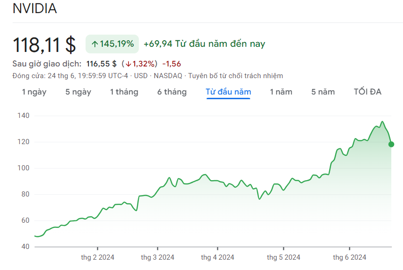The height and width of the screenshot is (270, 403).
Task: Click the green endpoint dot on the chart
Action: (391, 144)
